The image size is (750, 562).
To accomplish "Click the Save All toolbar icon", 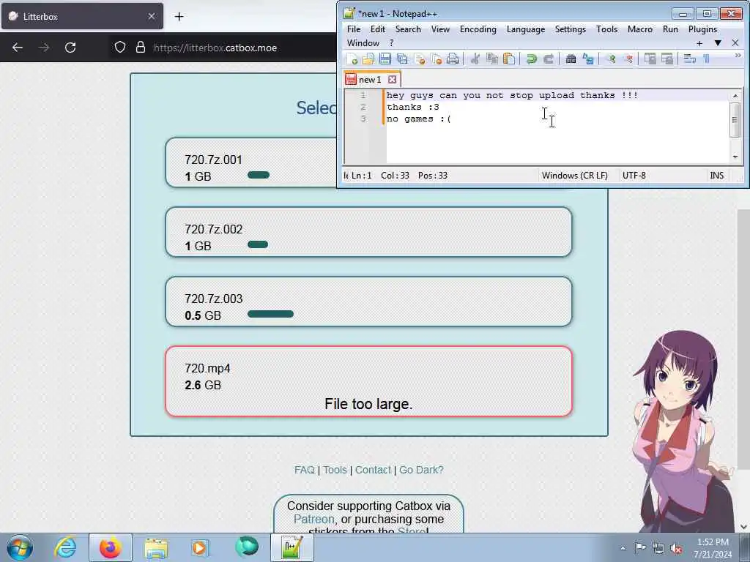I will (402, 59).
